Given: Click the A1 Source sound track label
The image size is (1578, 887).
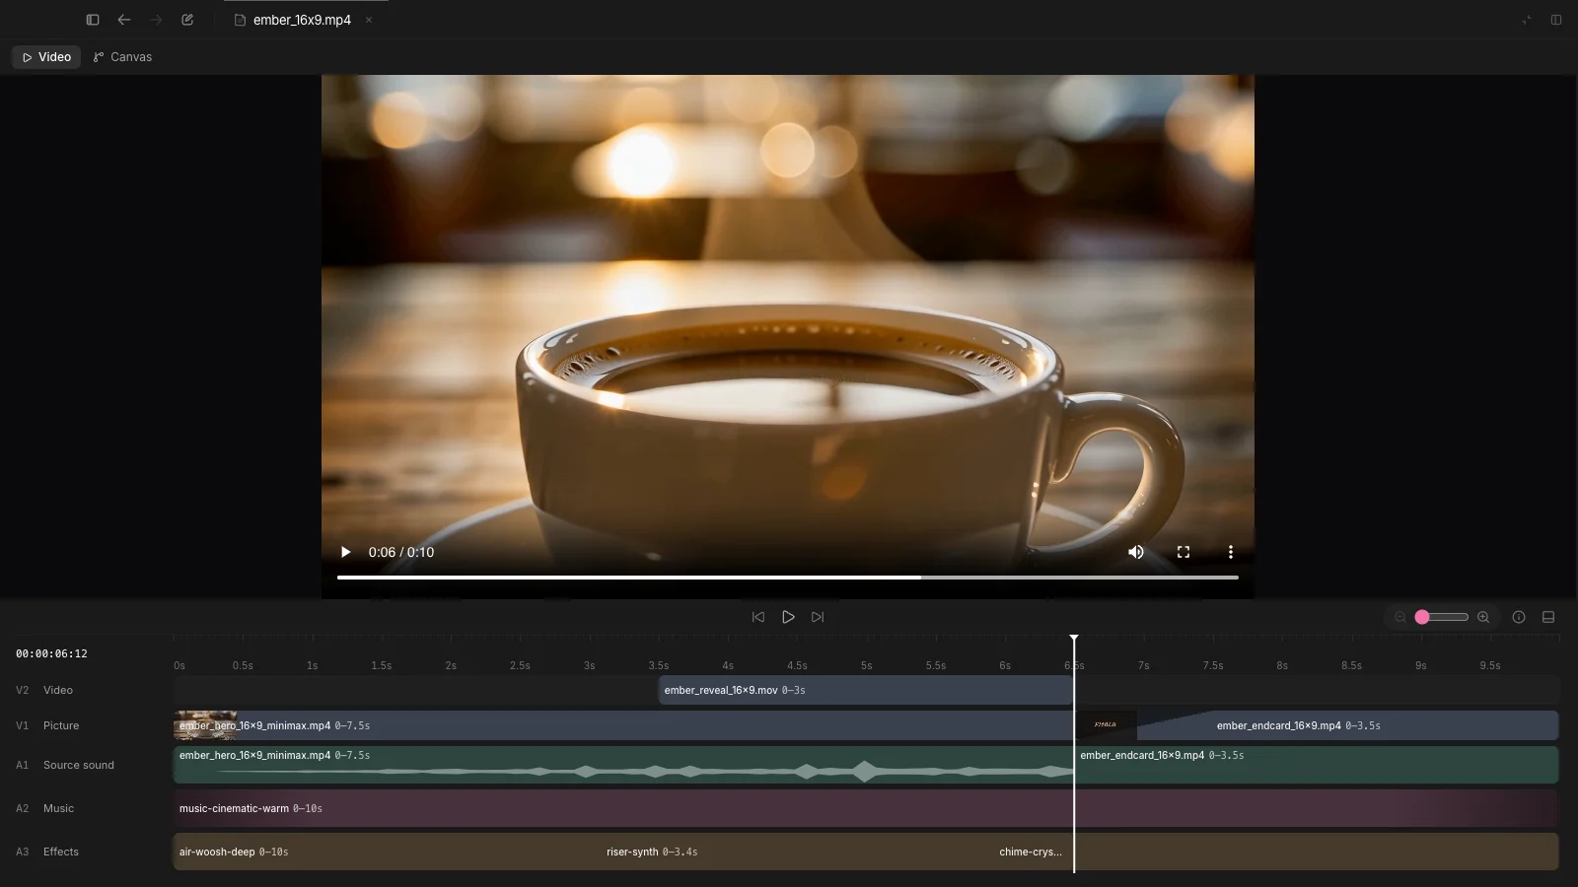Looking at the screenshot, I should click(65, 765).
